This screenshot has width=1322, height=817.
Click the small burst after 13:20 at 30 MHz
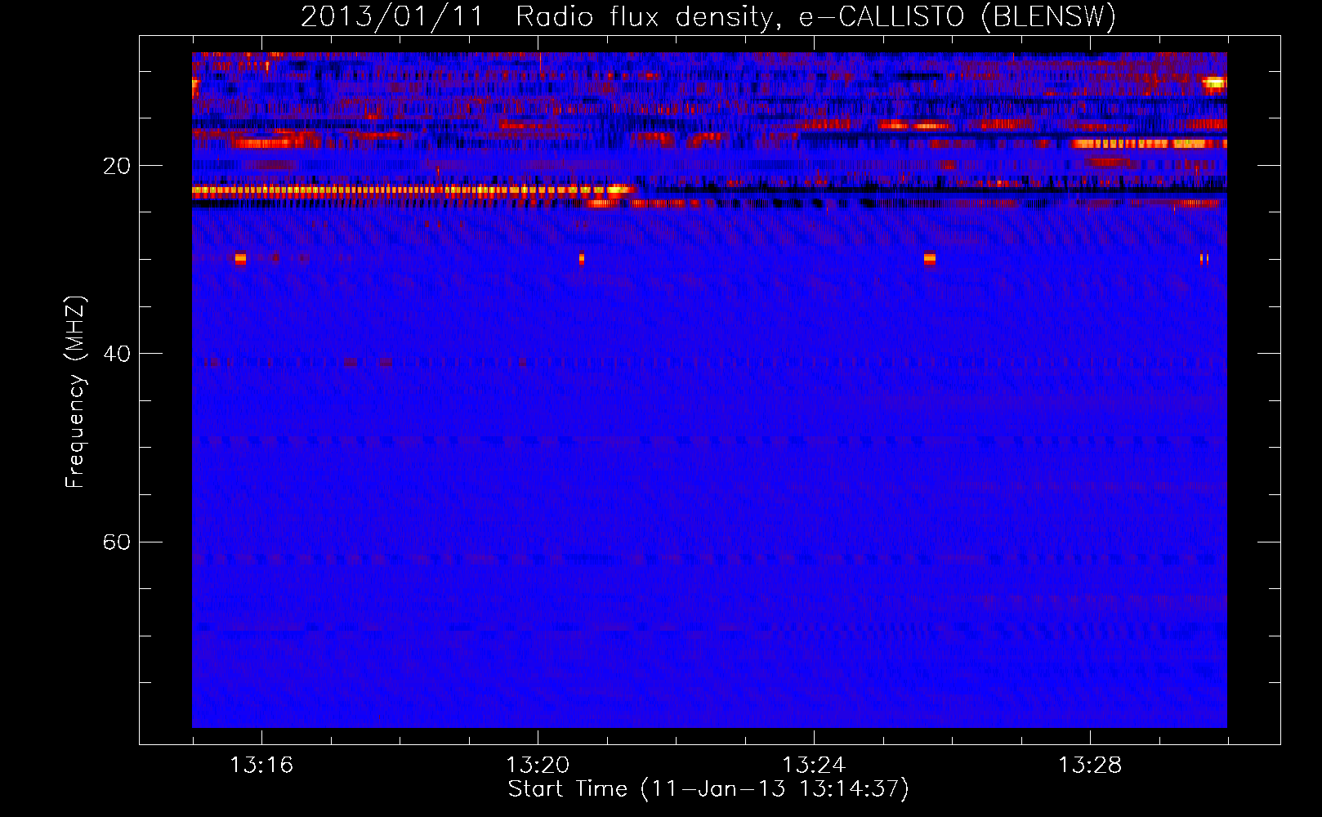582,259
